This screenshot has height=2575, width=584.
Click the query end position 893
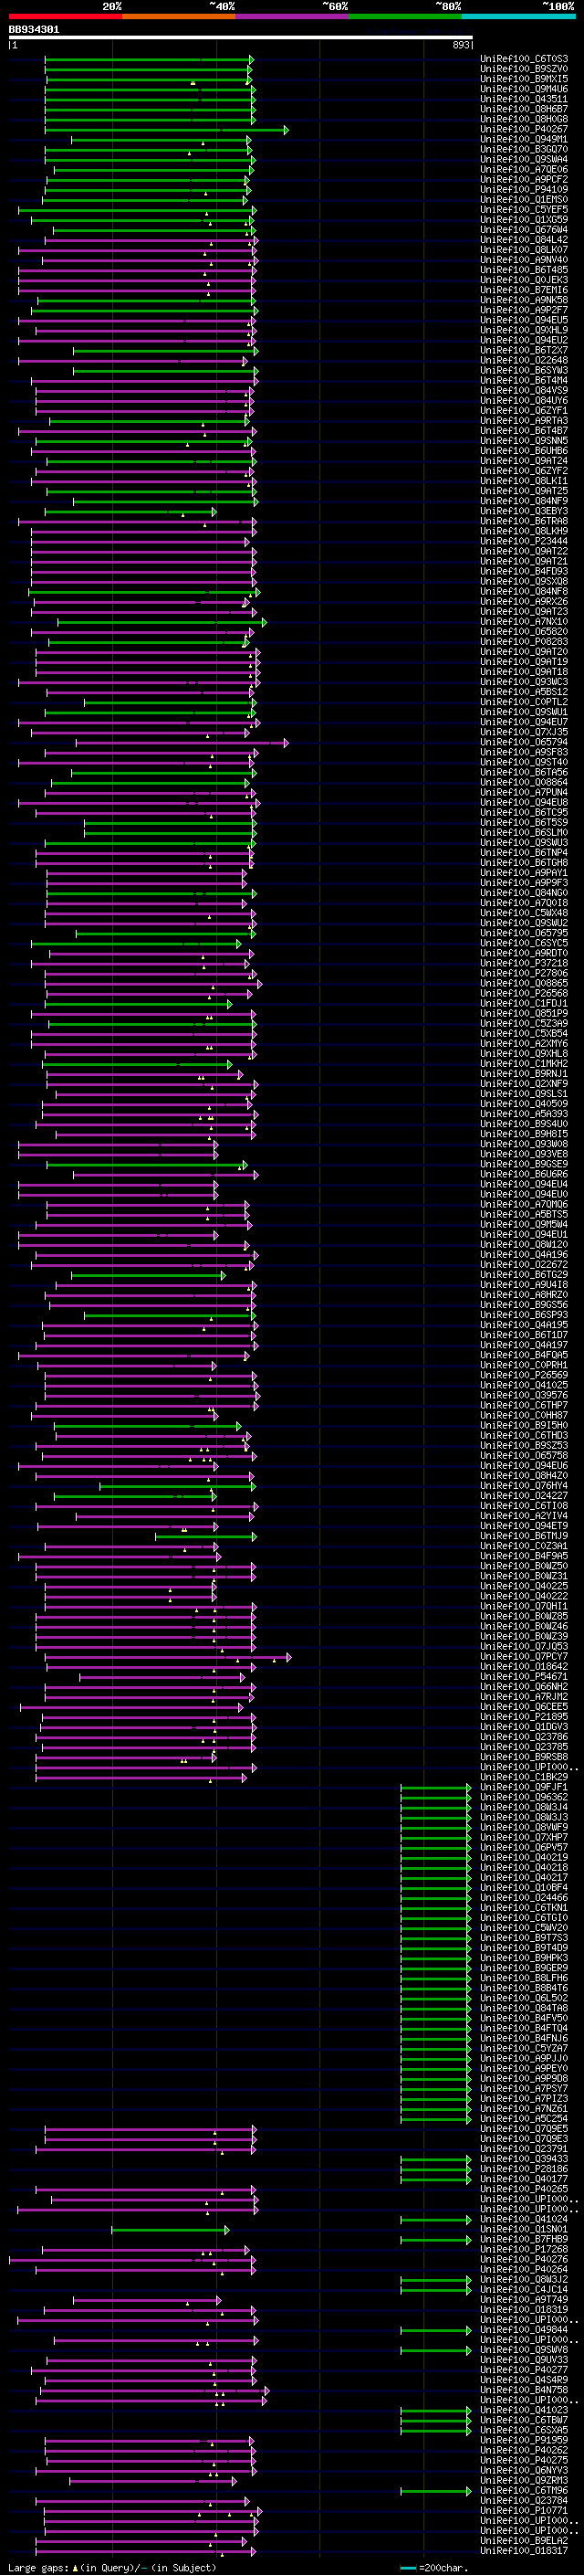(461, 46)
